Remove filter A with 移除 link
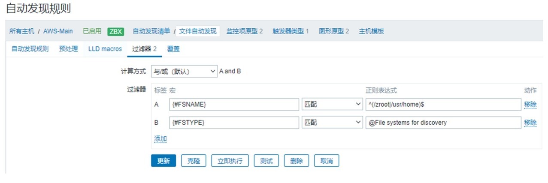Viewport: 548px width, 183px height. coord(530,105)
